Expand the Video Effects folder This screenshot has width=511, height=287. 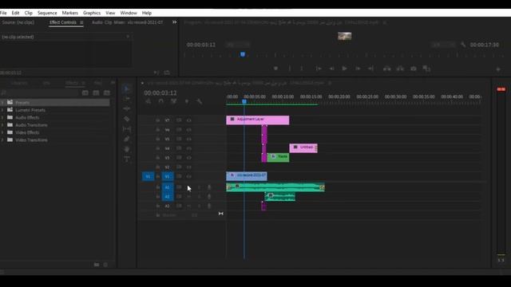pos(2,132)
